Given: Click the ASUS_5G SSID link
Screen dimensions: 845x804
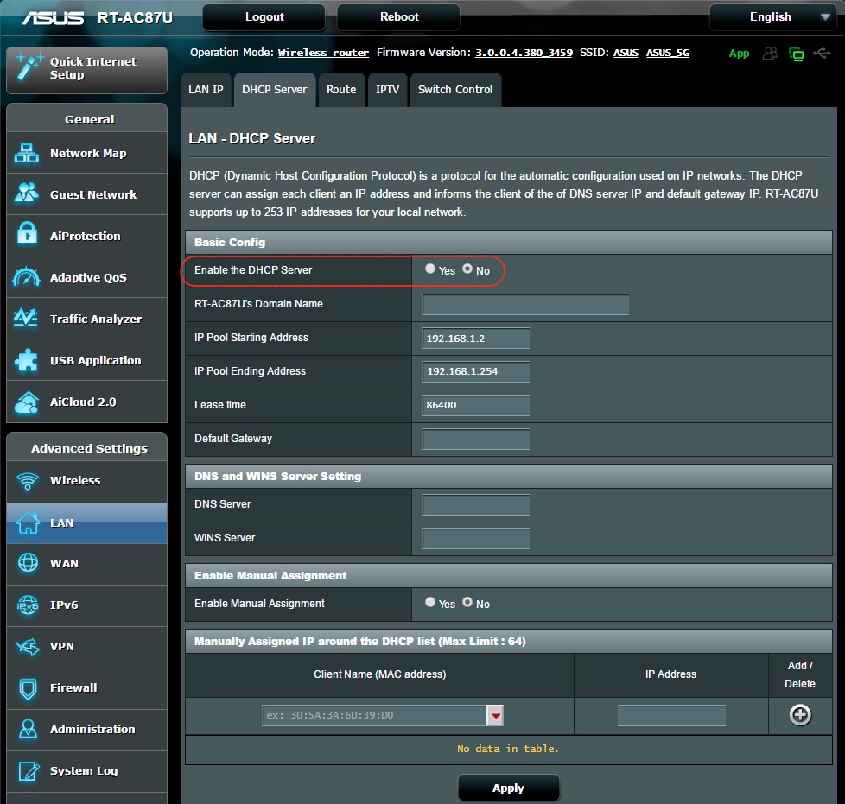Looking at the screenshot, I should 668,53.
